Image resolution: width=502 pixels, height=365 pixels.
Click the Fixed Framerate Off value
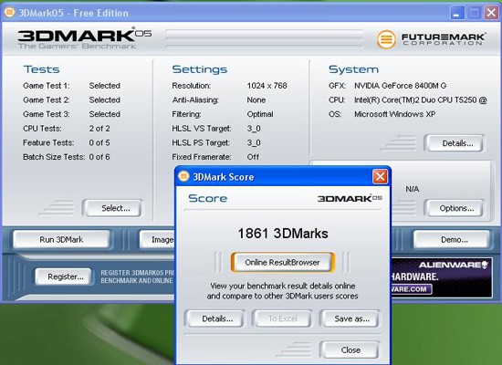point(253,157)
